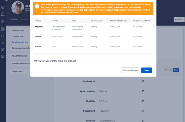Switch to the Profile tab

pos(14,20)
